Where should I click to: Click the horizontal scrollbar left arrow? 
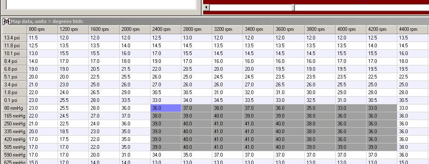pyautogui.click(x=206, y=7)
